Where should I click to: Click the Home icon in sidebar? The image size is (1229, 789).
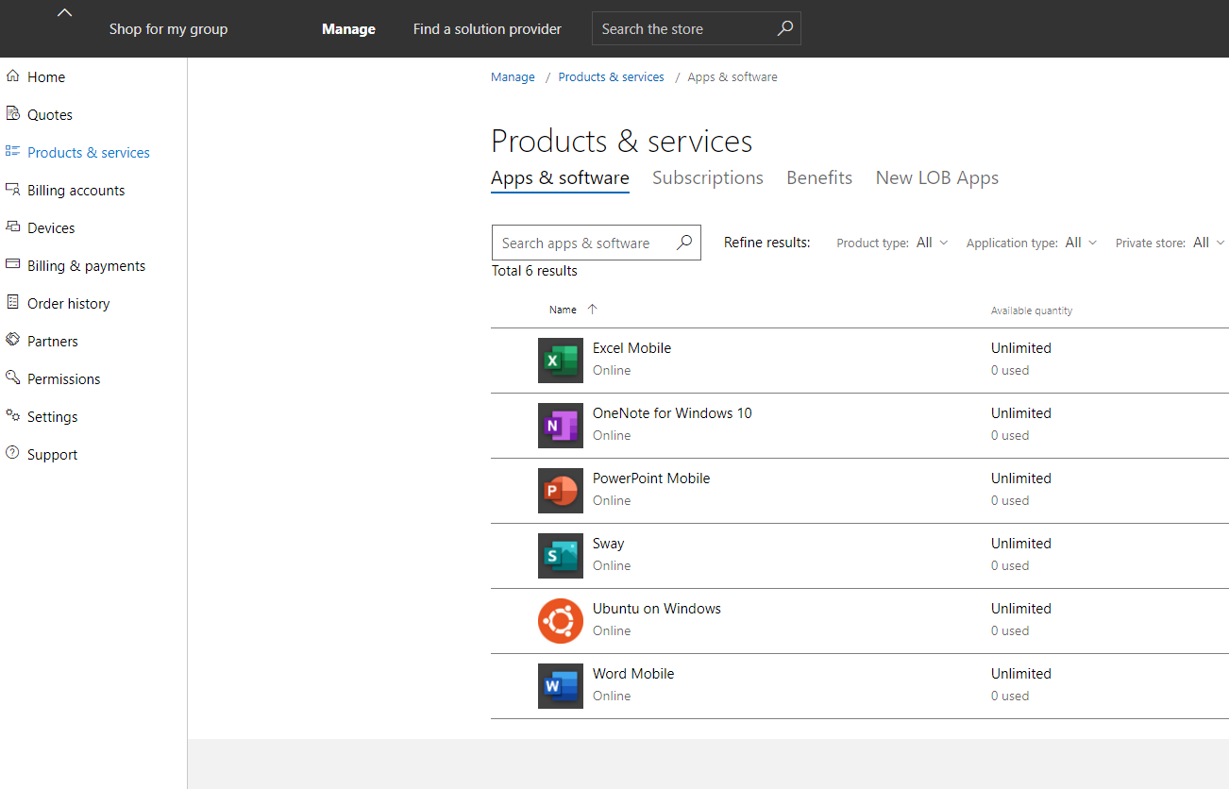tap(12, 76)
